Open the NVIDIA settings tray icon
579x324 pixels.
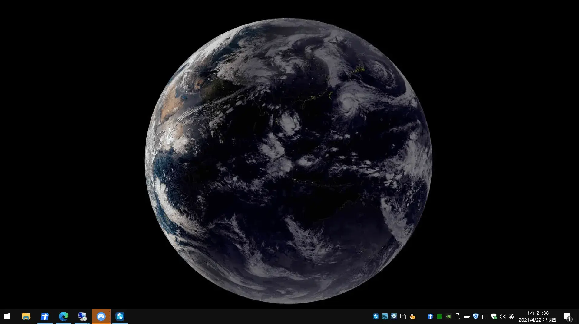(x=448, y=316)
